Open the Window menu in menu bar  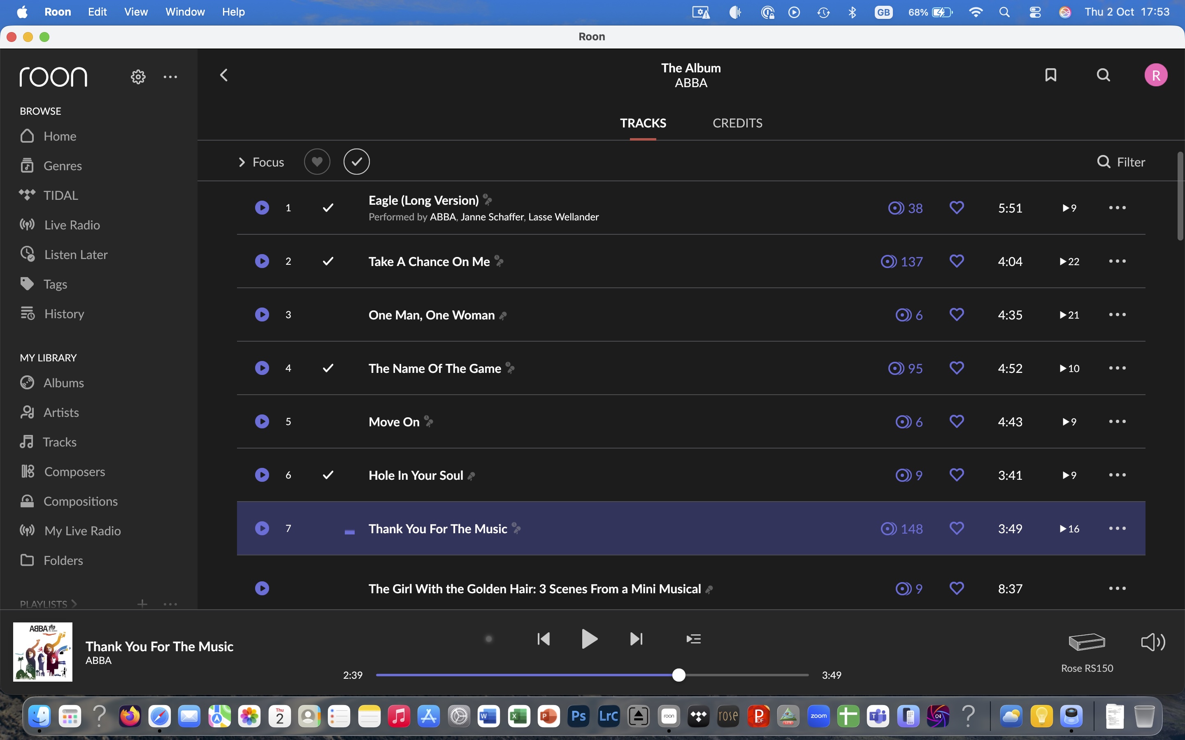(x=185, y=12)
